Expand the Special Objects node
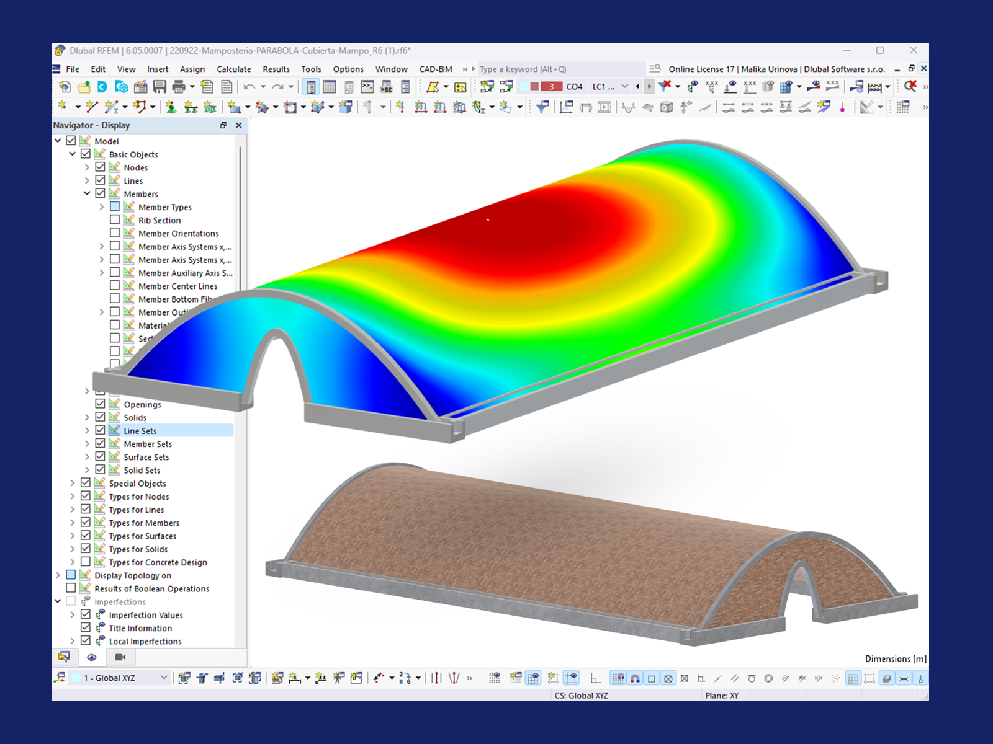The width and height of the screenshot is (993, 744). tap(73, 483)
